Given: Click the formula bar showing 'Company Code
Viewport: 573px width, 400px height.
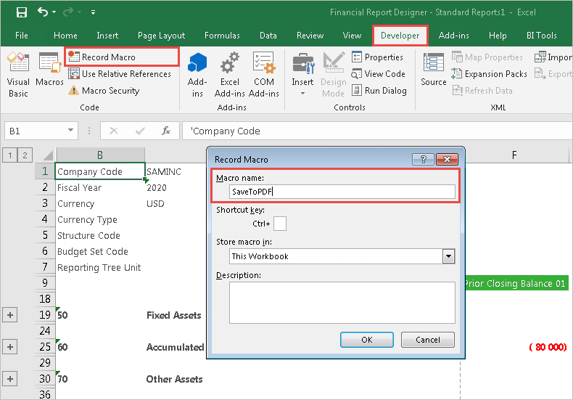Looking at the screenshot, I should click(x=377, y=131).
